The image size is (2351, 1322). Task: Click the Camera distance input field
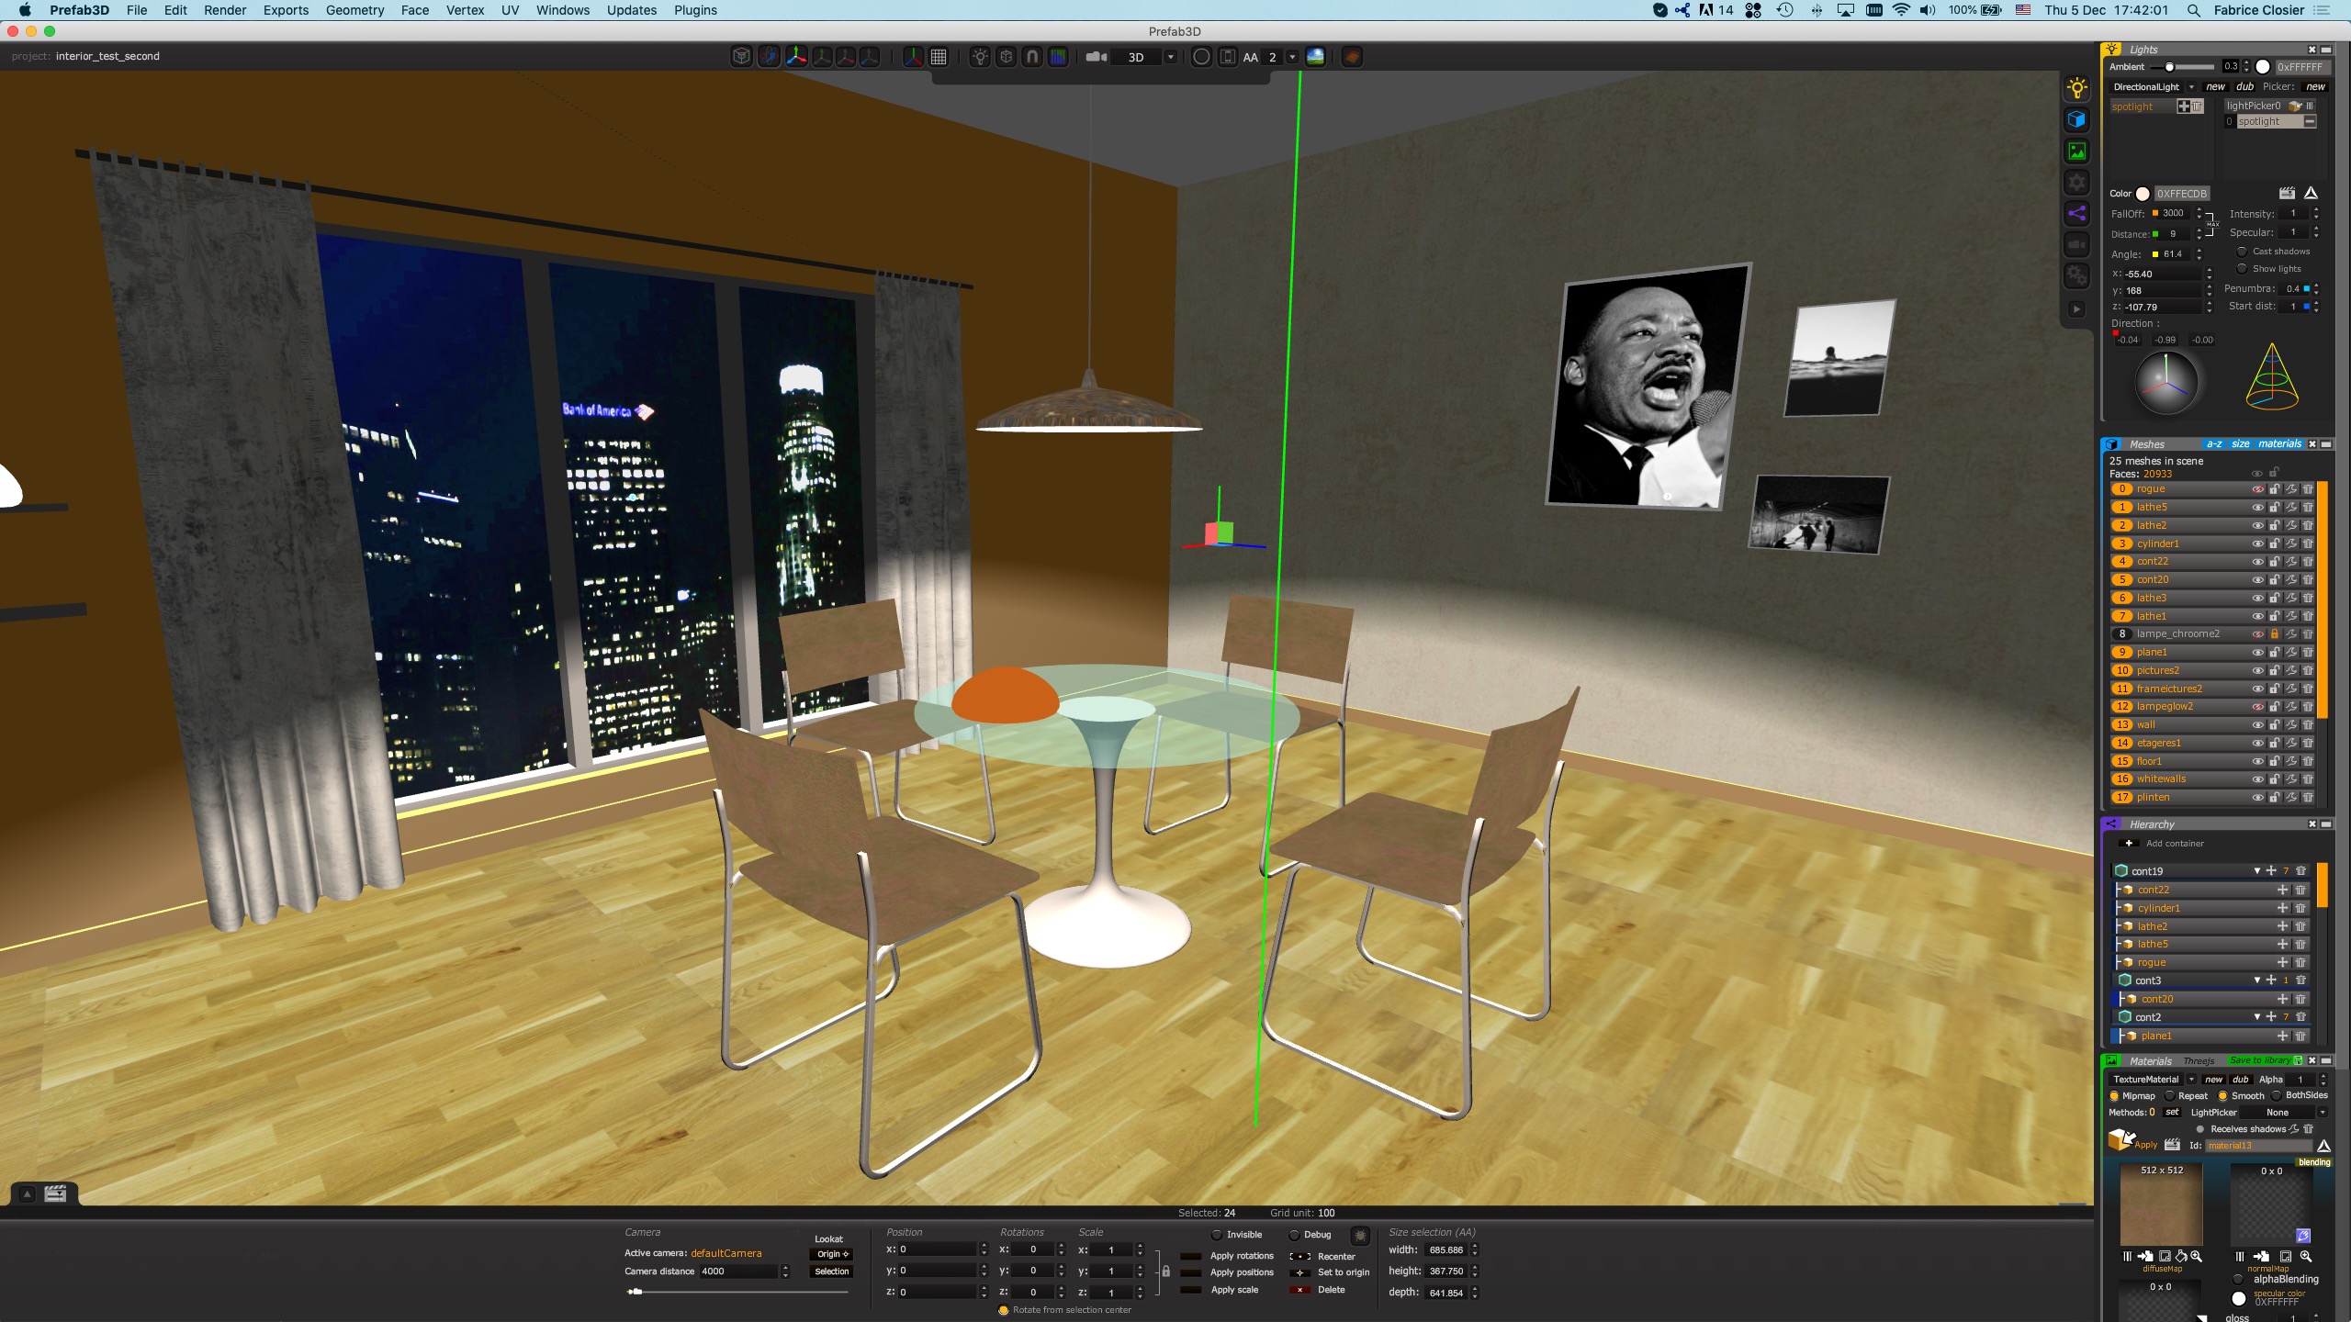[x=738, y=1272]
